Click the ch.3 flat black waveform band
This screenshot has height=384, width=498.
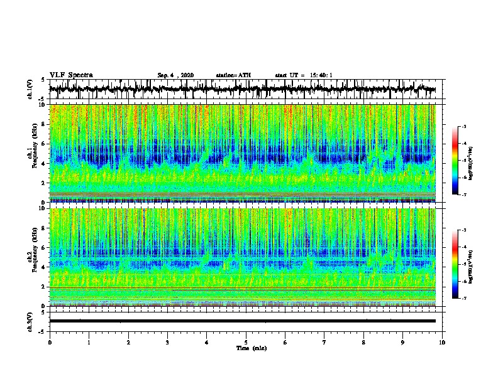coord(242,321)
